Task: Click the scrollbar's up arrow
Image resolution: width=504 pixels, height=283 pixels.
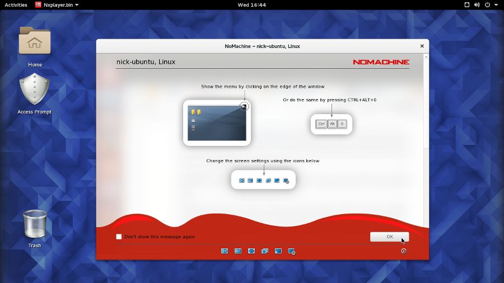Action: pyautogui.click(x=426, y=56)
